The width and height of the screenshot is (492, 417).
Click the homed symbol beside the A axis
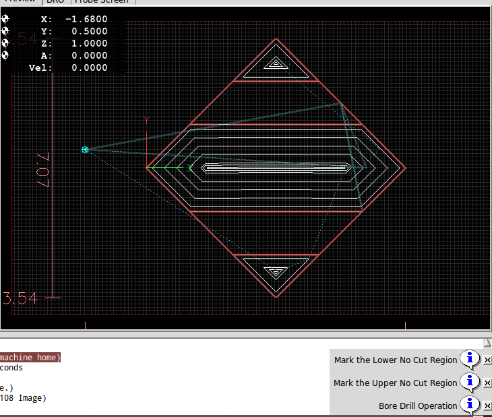point(5,55)
